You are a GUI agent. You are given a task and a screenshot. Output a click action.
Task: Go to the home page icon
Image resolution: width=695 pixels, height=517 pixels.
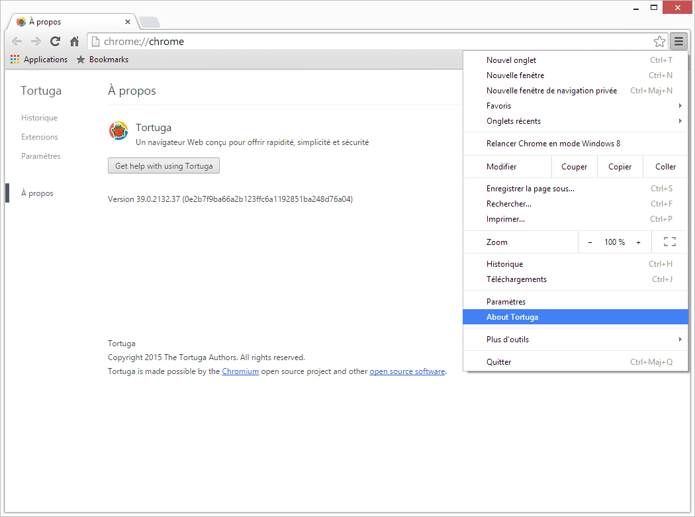[x=74, y=41]
